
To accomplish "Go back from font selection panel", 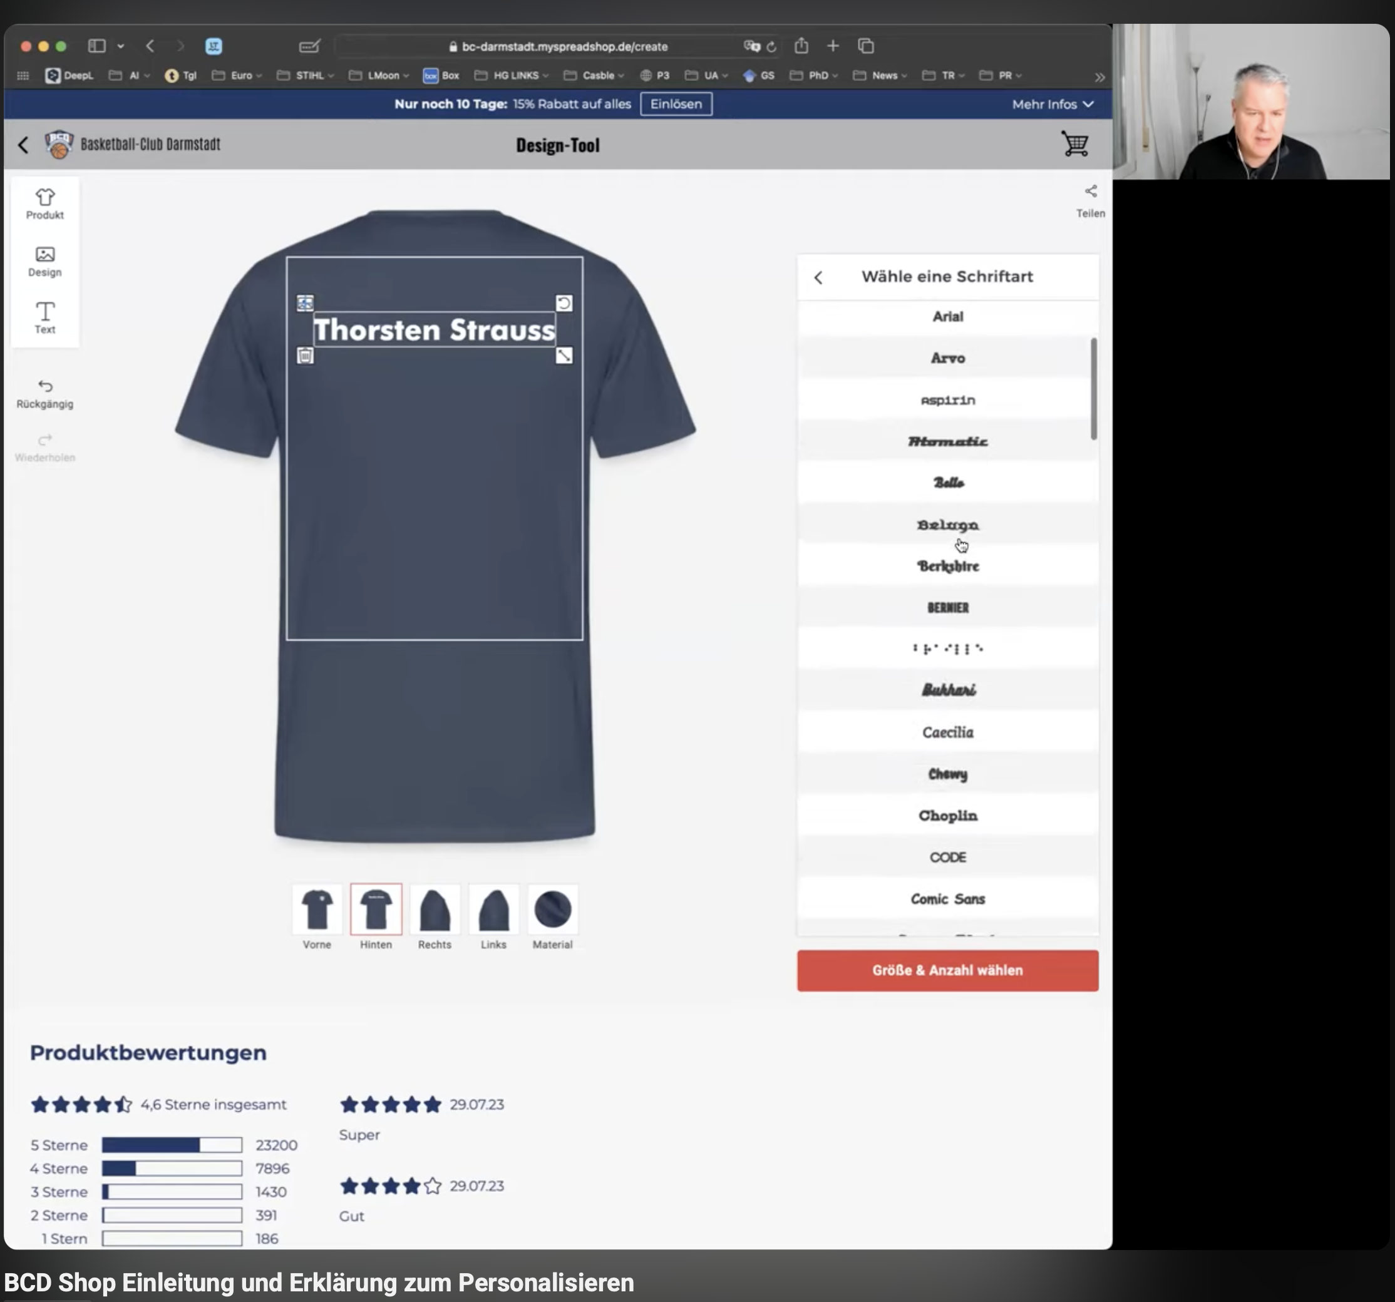I will pos(818,278).
